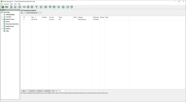Open the payee organizer person icon
186x102 pixels.
point(28,7)
